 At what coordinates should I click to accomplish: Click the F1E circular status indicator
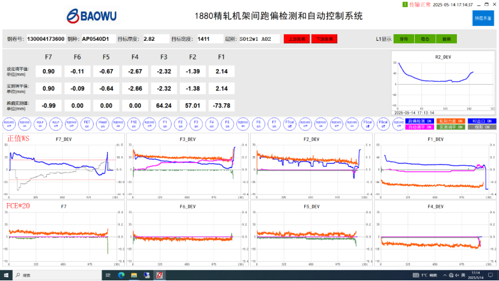(133, 124)
